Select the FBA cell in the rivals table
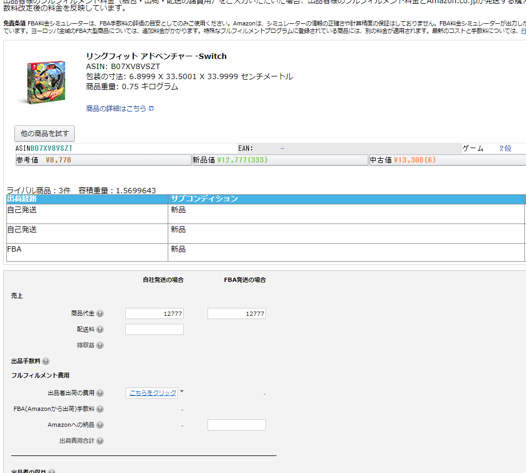526x473 pixels. tap(87, 252)
